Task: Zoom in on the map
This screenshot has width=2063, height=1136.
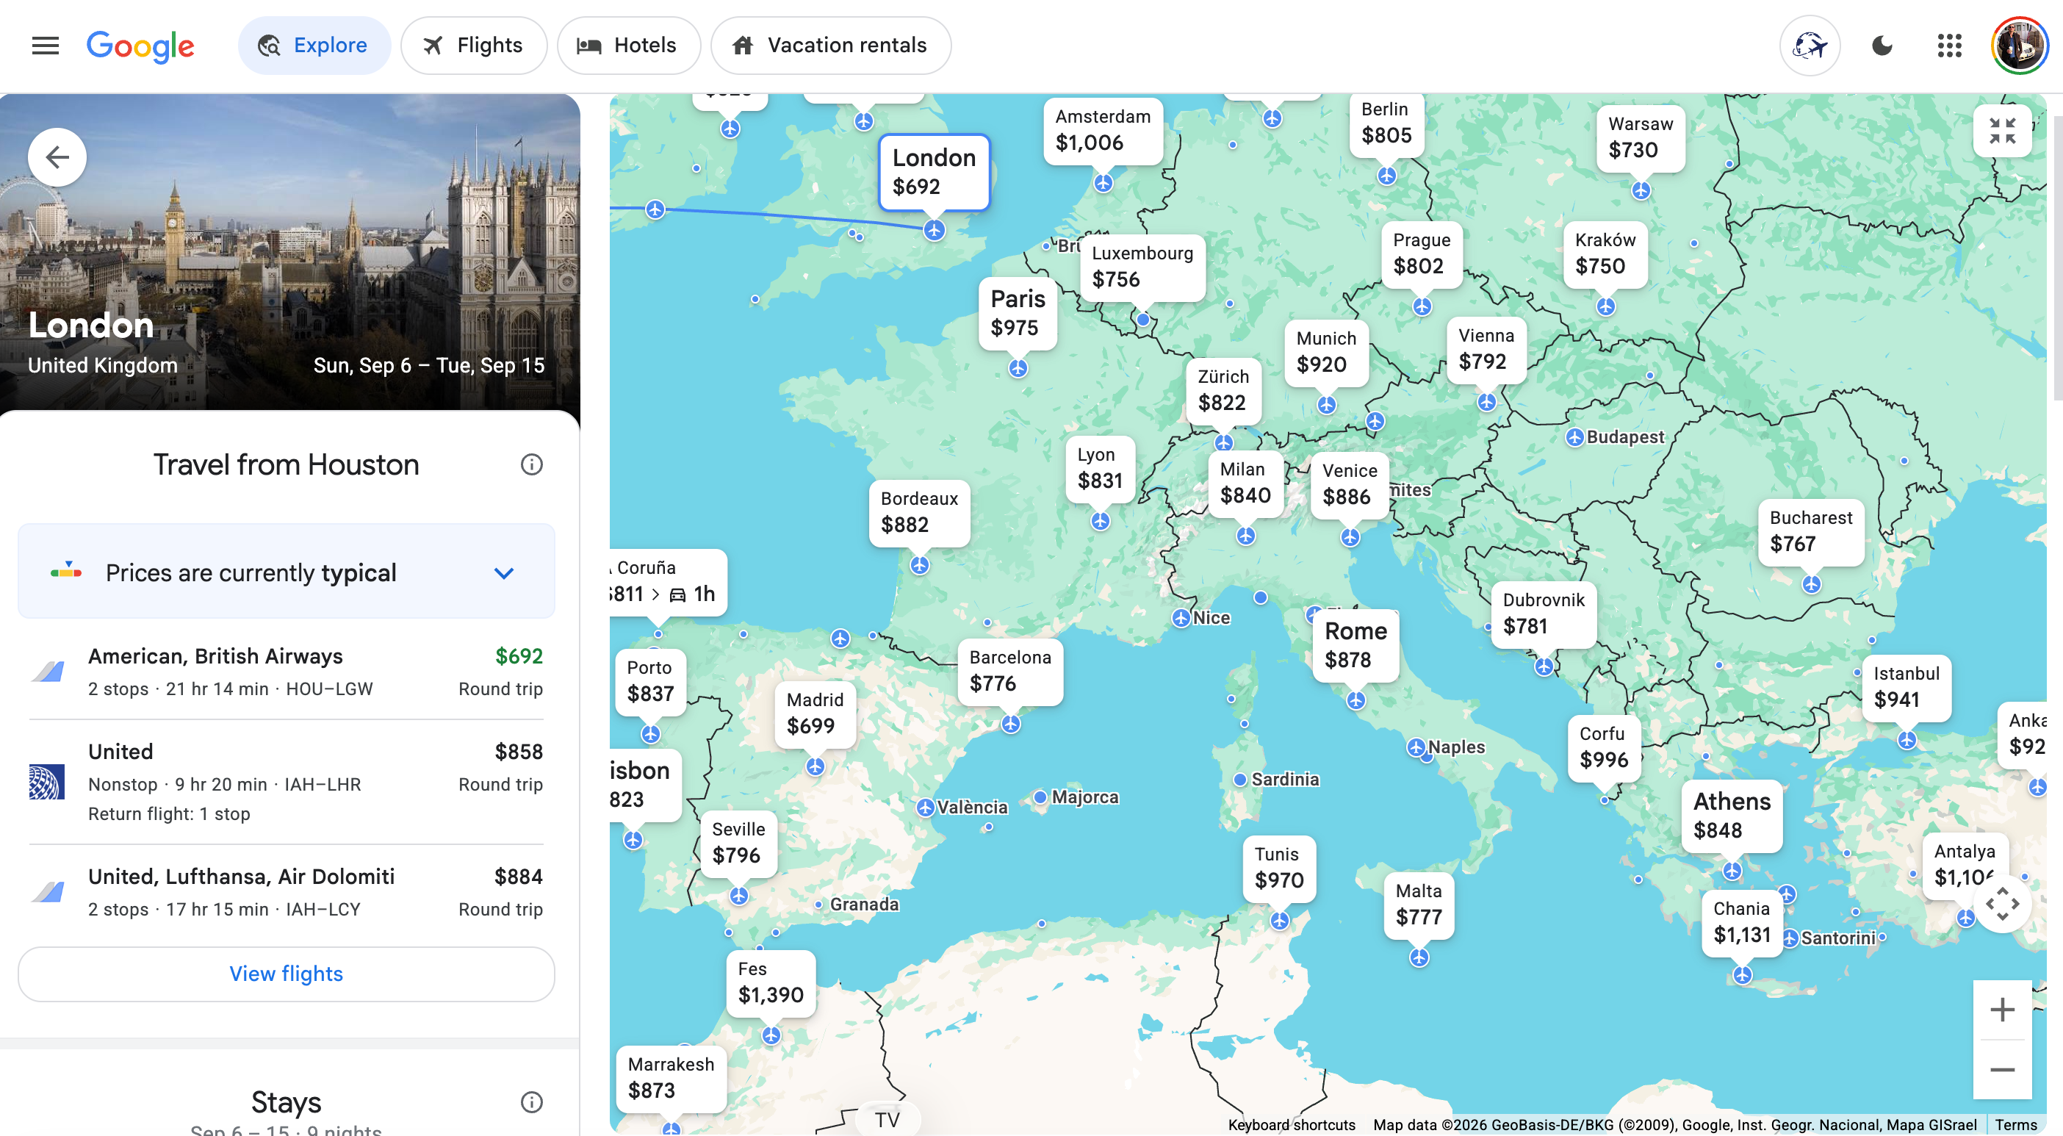Action: pos(2002,1010)
